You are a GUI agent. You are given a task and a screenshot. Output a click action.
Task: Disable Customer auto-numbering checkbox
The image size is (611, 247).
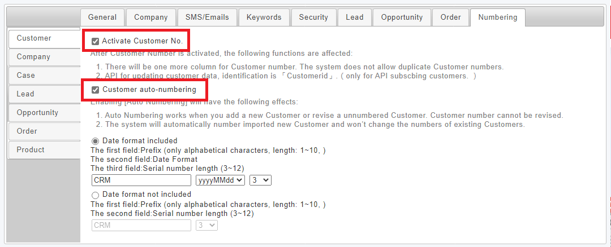click(96, 90)
